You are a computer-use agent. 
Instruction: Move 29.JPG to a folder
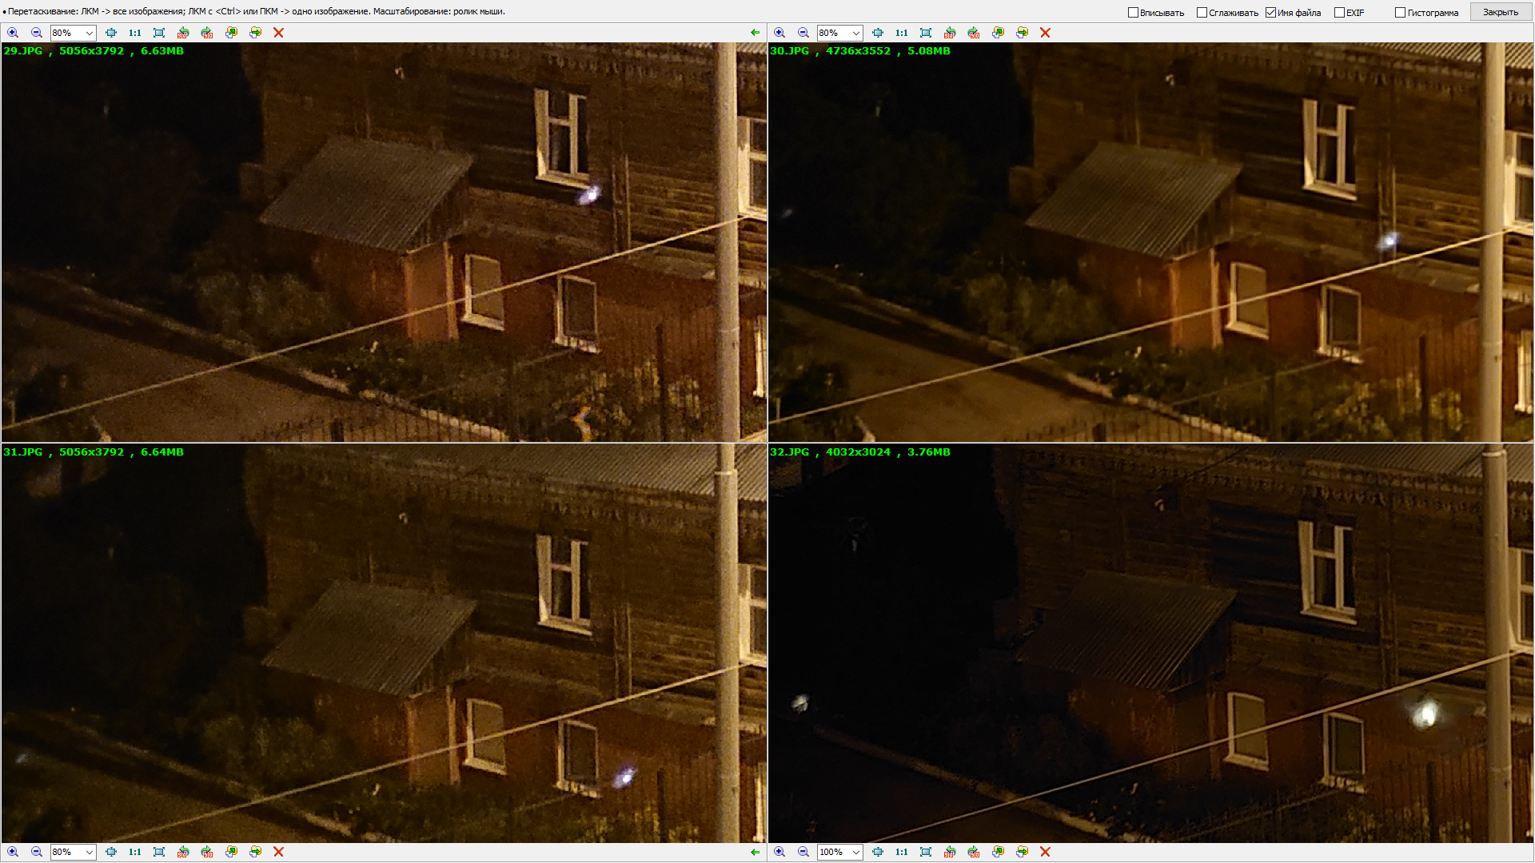point(255,33)
